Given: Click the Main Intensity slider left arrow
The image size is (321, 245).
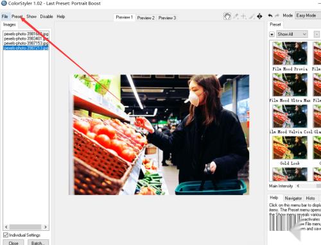Looking at the screenshot, I should click(298, 186).
